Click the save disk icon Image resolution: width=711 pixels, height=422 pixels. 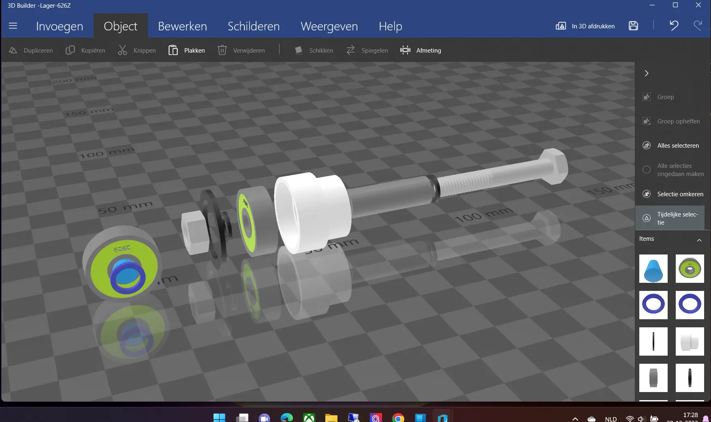point(633,26)
